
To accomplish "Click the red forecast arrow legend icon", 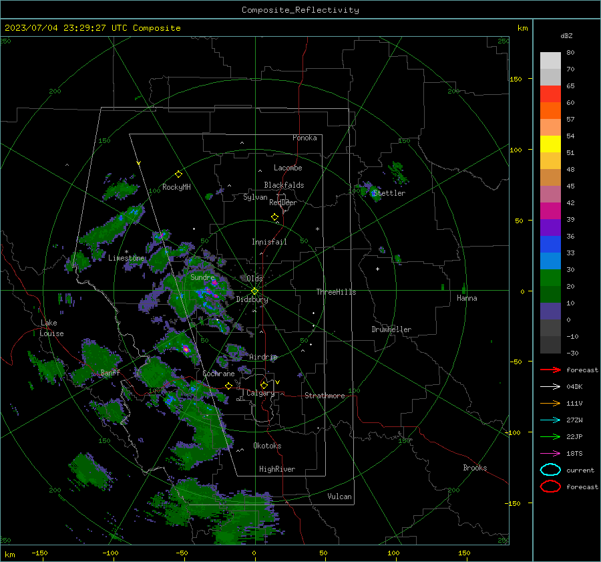I will tap(550, 370).
